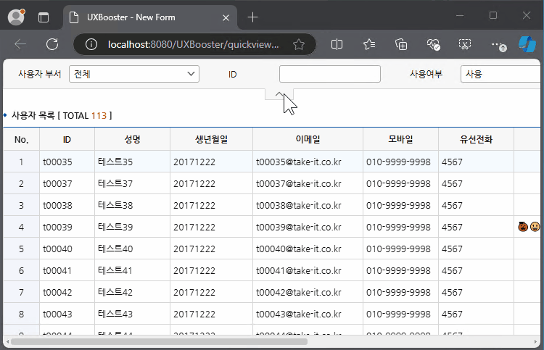
Task: Select the UXBooster - New Form tab
Action: [x=150, y=17]
